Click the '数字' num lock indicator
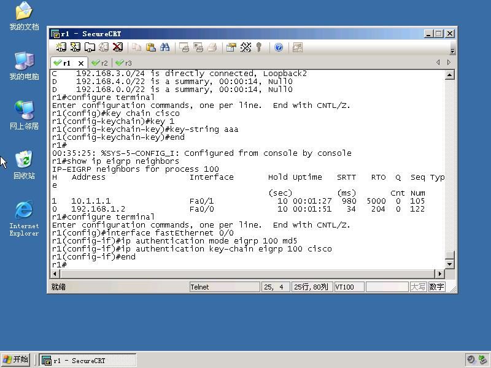 coord(436,287)
